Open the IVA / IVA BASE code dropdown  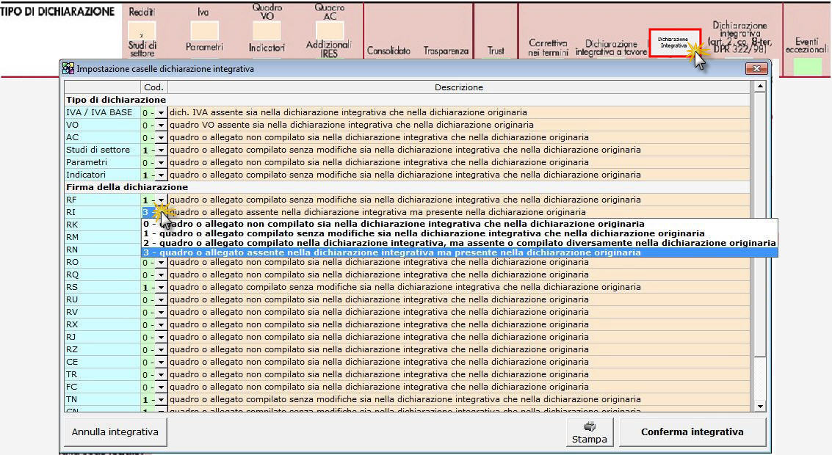coord(161,112)
